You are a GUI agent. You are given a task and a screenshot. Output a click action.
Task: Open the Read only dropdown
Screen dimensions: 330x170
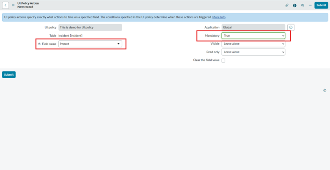(253, 52)
